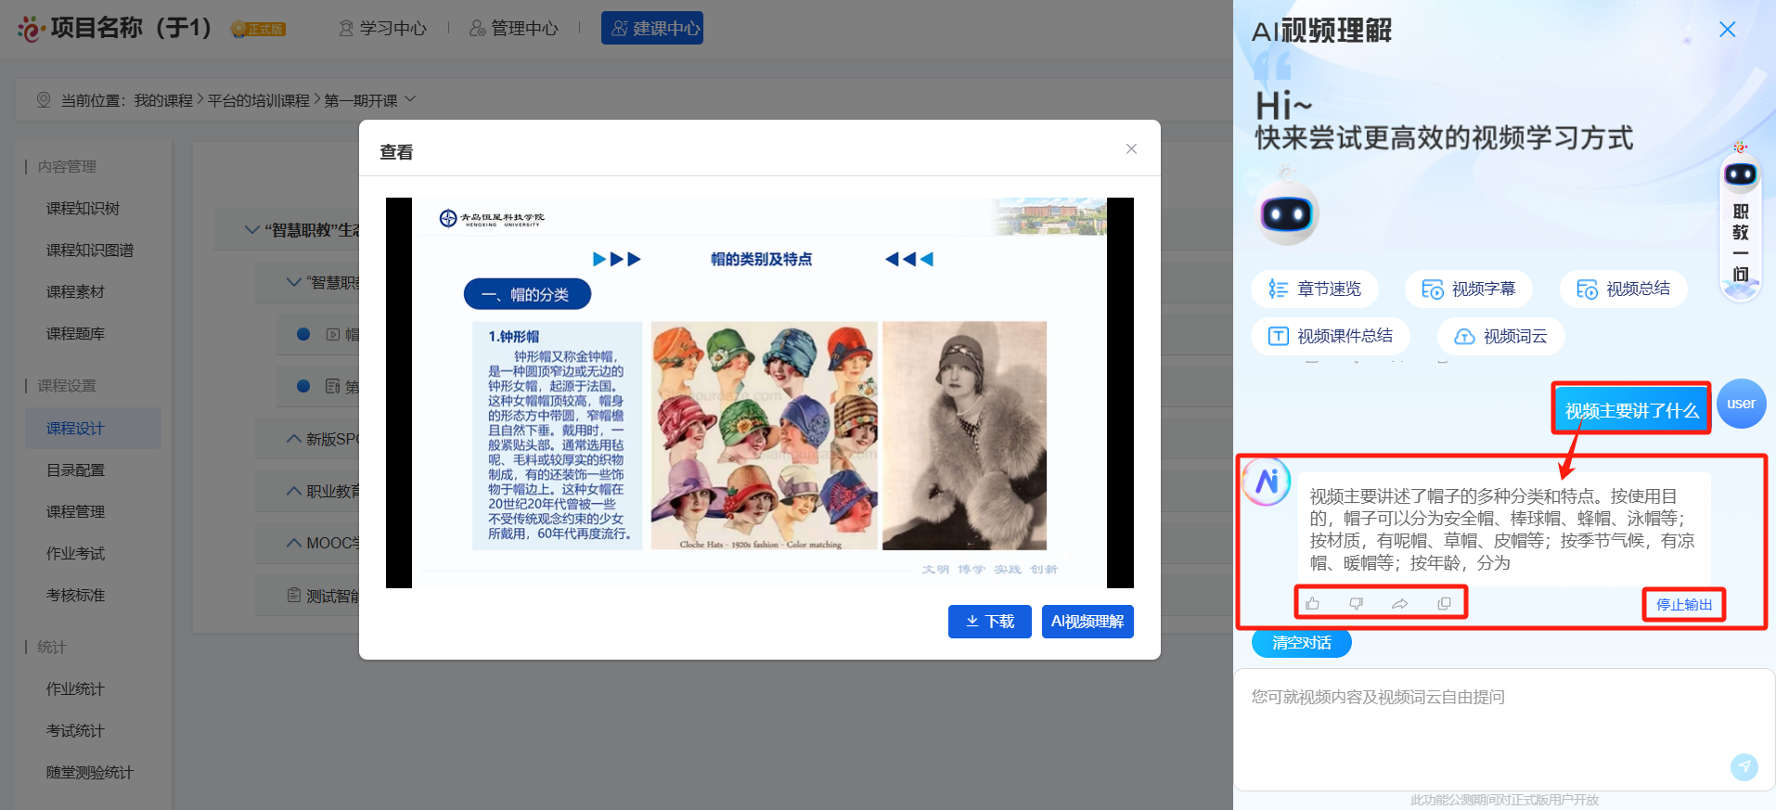
Task: Click the document item icon in second blue-dot row
Action: pos(333,386)
